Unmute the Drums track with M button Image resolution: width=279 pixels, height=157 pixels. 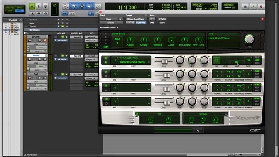[44, 41]
